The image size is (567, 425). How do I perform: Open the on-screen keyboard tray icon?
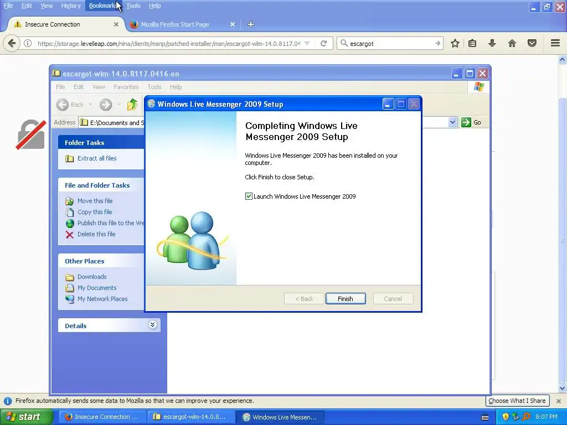tap(485, 417)
